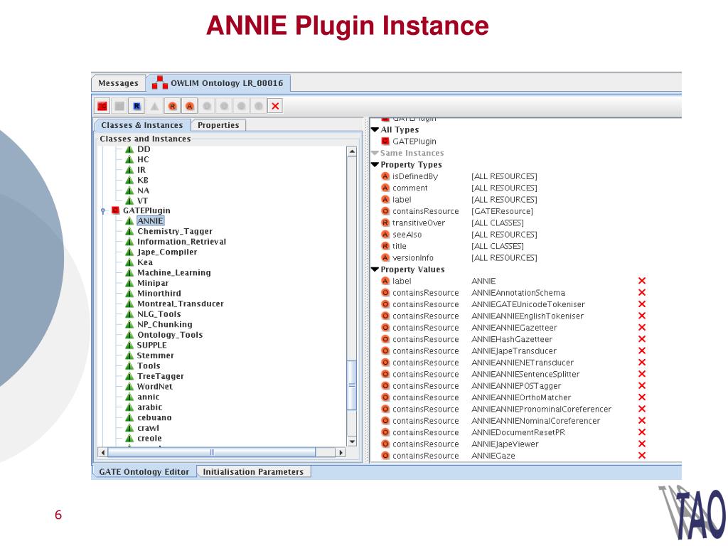728x546 pixels.
Task: Select the GATE Ontology Editor bottom tab
Action: [144, 472]
